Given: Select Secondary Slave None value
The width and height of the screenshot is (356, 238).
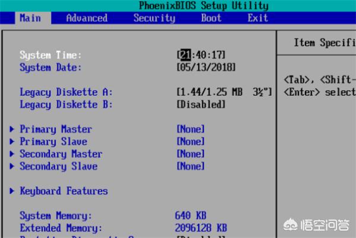Looking at the screenshot, I should (x=190, y=166).
